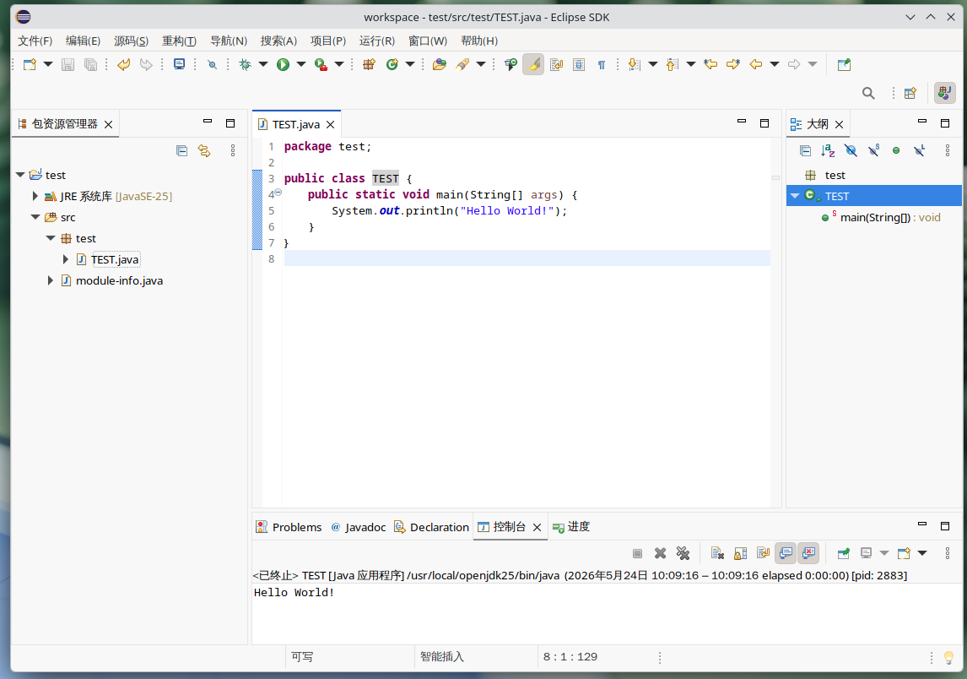The width and height of the screenshot is (967, 679).
Task: Open the 源码(S) menu
Action: pos(131,41)
